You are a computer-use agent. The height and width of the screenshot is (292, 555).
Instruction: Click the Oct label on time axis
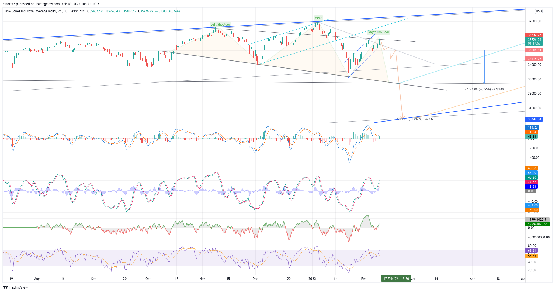tap(148, 279)
